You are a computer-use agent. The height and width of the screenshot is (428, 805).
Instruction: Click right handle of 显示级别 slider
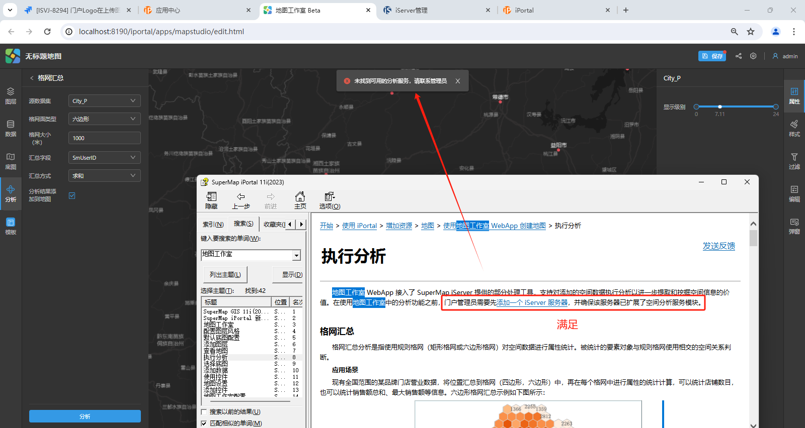point(776,106)
